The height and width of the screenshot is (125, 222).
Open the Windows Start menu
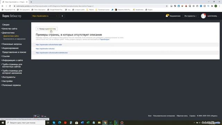[3, 123]
